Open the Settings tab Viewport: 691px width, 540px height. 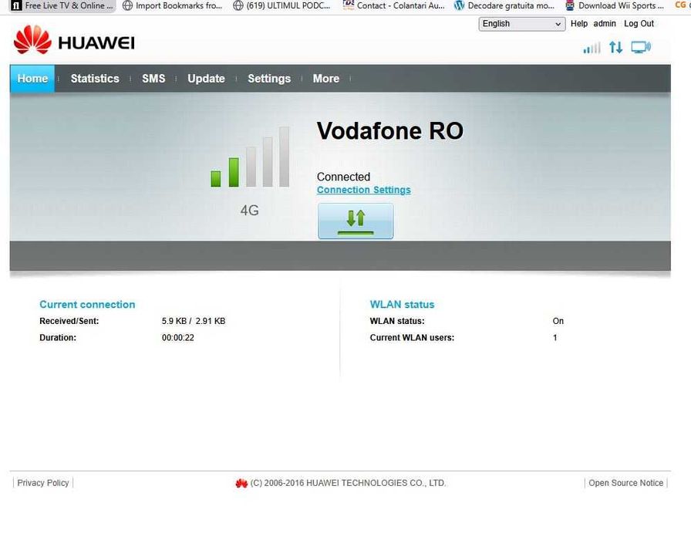click(269, 79)
